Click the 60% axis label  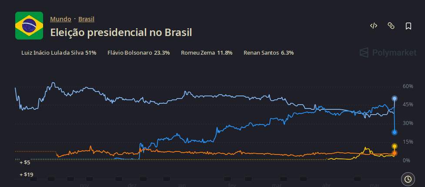pos(408,86)
